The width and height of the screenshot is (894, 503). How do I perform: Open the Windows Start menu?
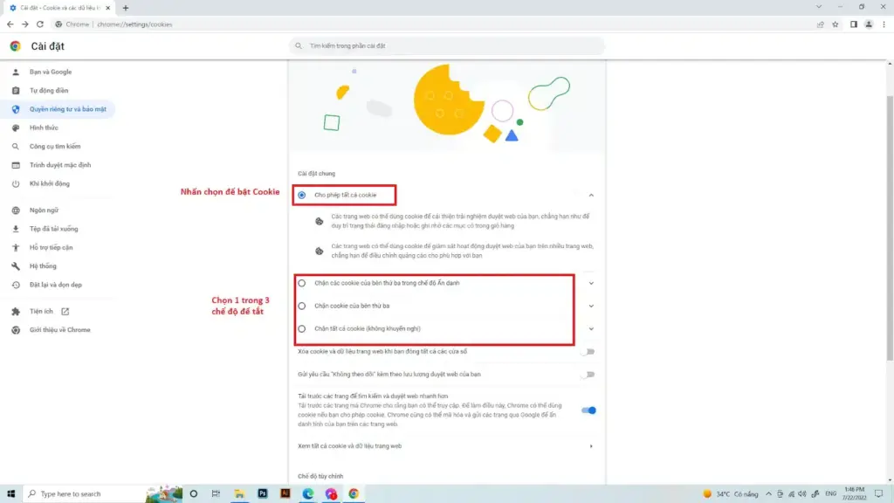click(x=10, y=494)
